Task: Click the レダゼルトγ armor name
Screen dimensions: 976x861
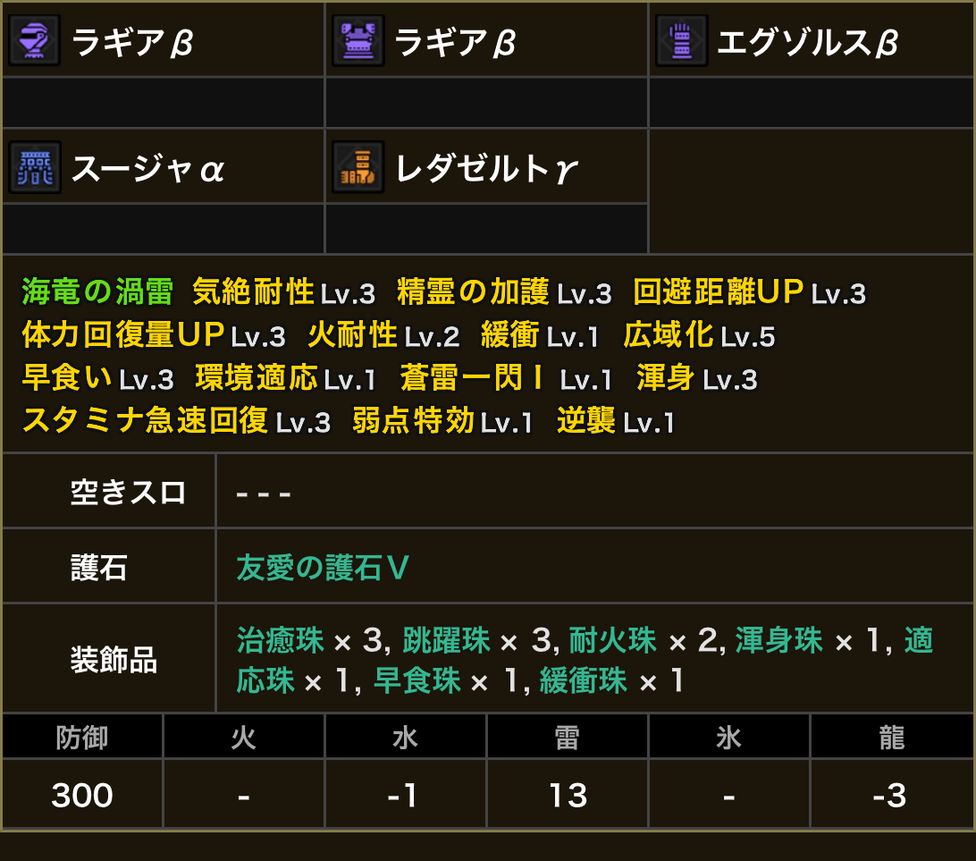Action: click(486, 168)
